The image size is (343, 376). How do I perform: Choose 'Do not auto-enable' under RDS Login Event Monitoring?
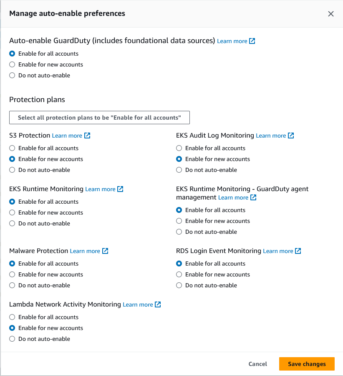[179, 285]
